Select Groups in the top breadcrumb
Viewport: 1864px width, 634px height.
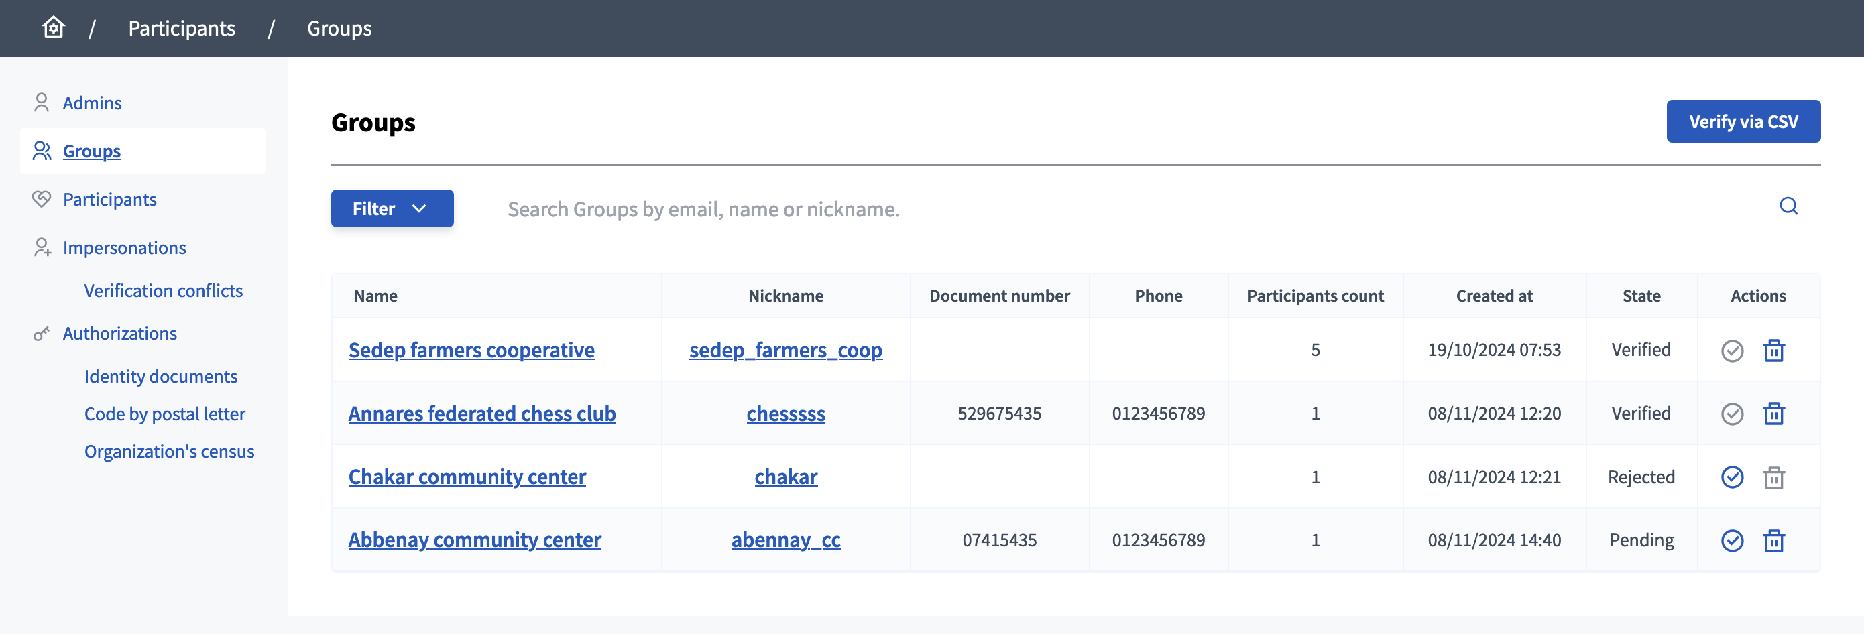[339, 28]
